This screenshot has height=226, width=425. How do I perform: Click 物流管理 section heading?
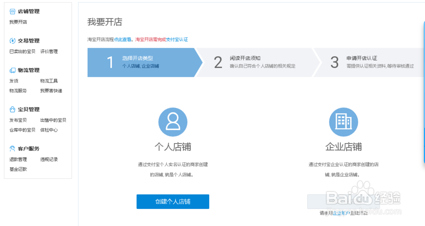29,70
